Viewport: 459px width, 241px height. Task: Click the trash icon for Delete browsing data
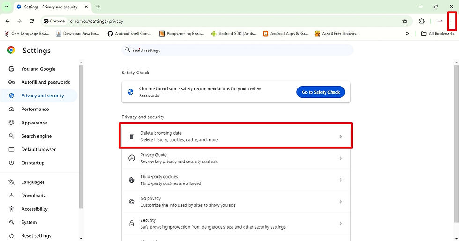pyautogui.click(x=132, y=136)
